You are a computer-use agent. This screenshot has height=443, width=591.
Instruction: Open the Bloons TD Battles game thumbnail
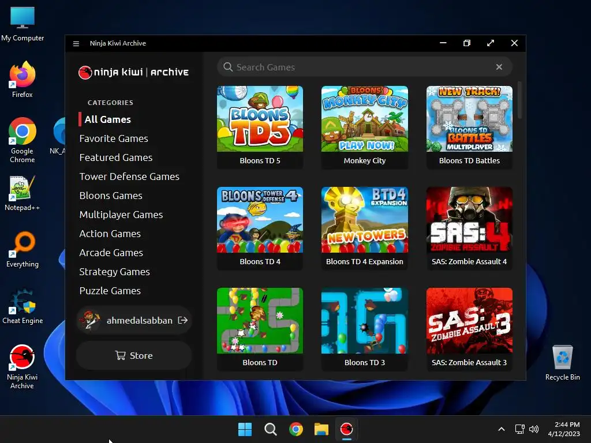(469, 119)
